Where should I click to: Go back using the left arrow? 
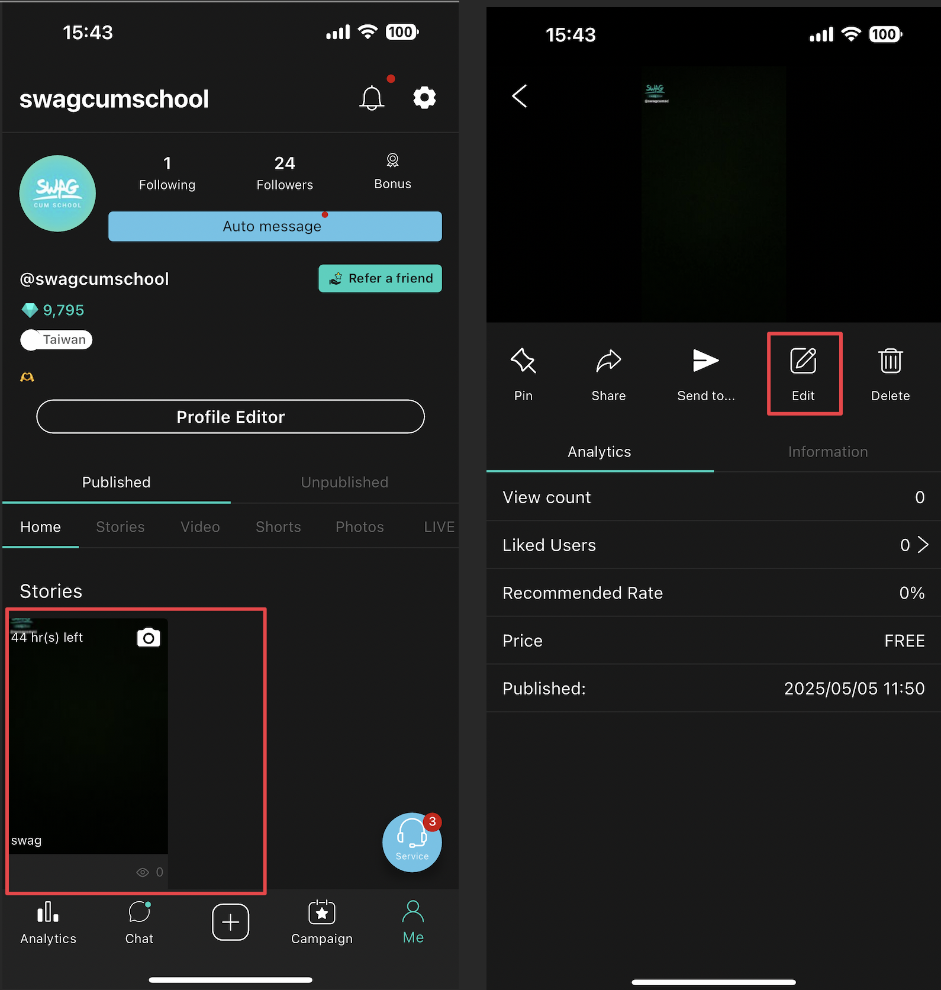520,96
